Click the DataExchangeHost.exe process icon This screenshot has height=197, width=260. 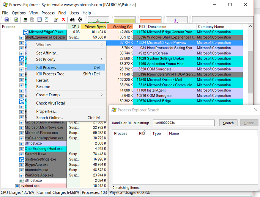pos(22,149)
